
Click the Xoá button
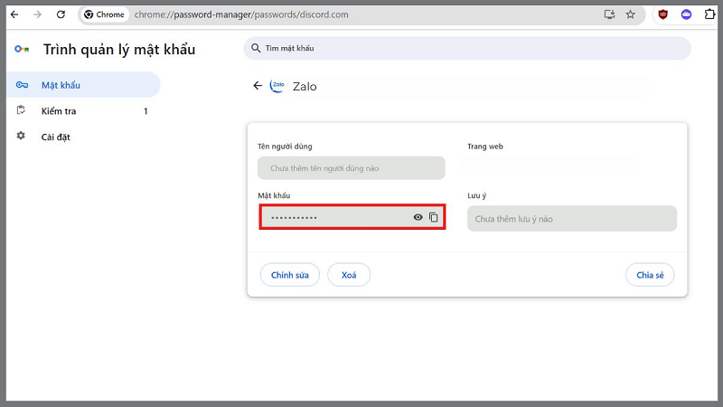pos(349,275)
